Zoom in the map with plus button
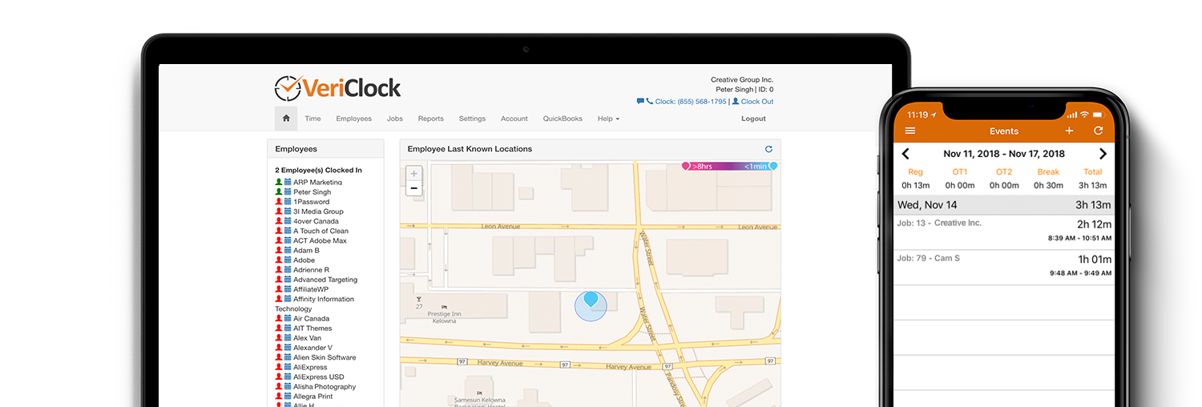Image resolution: width=1202 pixels, height=407 pixels. click(x=413, y=174)
